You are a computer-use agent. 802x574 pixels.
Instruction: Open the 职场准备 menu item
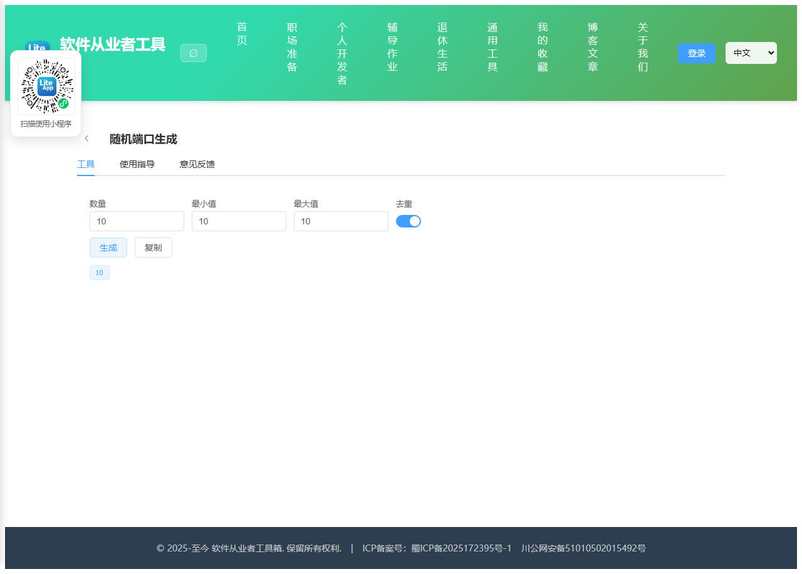[x=292, y=47]
